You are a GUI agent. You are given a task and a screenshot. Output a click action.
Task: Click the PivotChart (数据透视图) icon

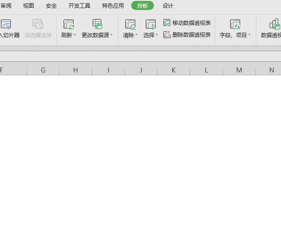click(275, 24)
